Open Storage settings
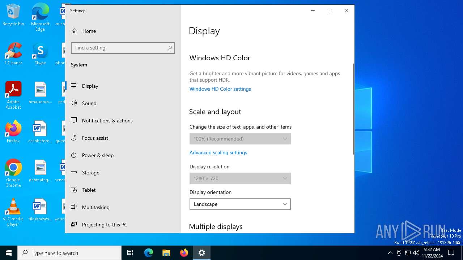Image resolution: width=463 pixels, height=260 pixels. coord(123,173)
